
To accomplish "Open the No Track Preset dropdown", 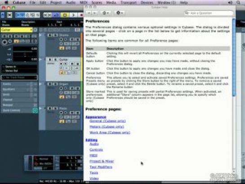I will click(19, 77).
